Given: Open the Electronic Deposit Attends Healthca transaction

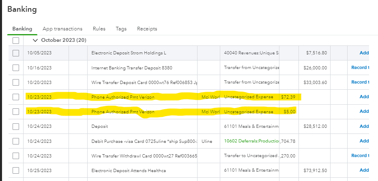Looking at the screenshot, I should click(129, 170).
